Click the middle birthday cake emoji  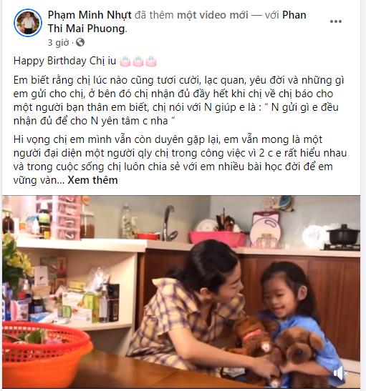click(138, 61)
